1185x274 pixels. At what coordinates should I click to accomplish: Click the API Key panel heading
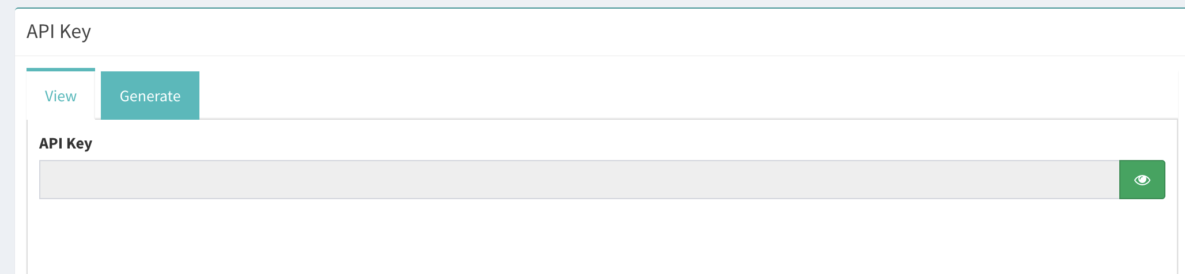59,32
